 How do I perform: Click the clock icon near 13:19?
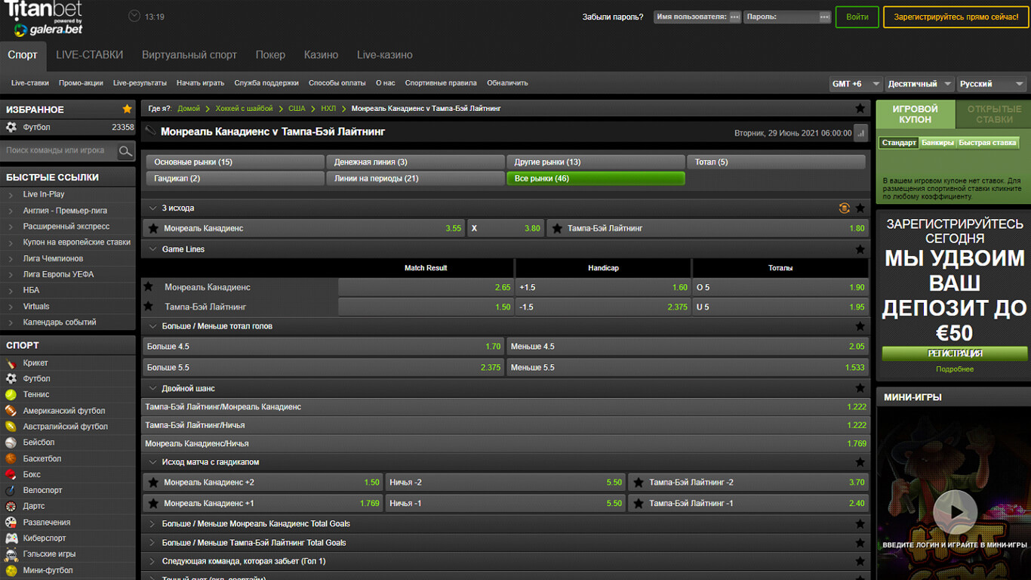tap(134, 16)
